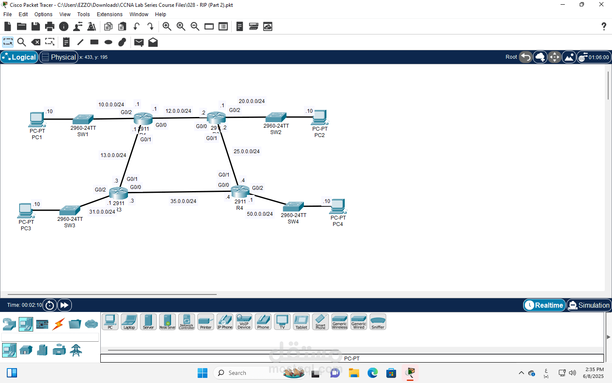Choose the Resize Shape tool
This screenshot has height=383, width=612.
pos(50,42)
